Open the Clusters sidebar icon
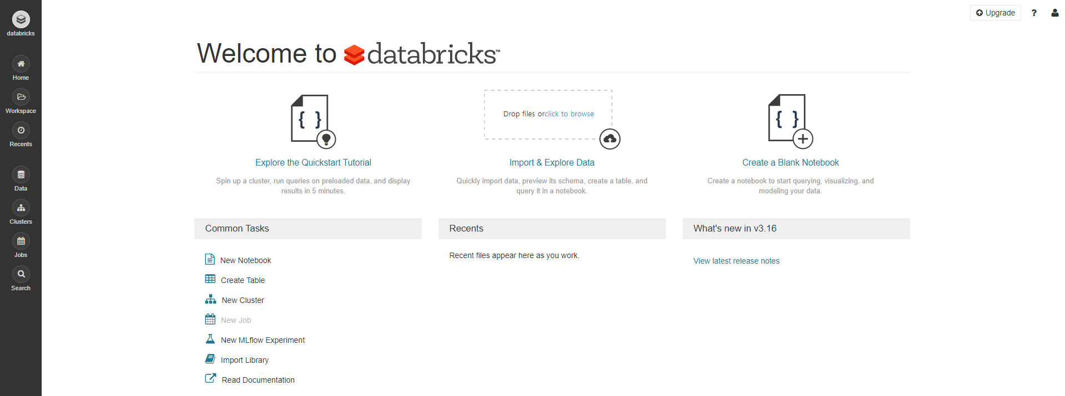 coord(21,208)
